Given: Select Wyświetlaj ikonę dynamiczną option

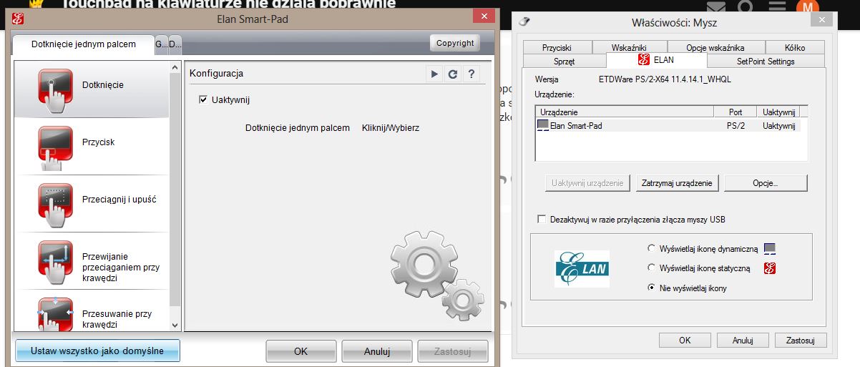Looking at the screenshot, I should coord(651,249).
